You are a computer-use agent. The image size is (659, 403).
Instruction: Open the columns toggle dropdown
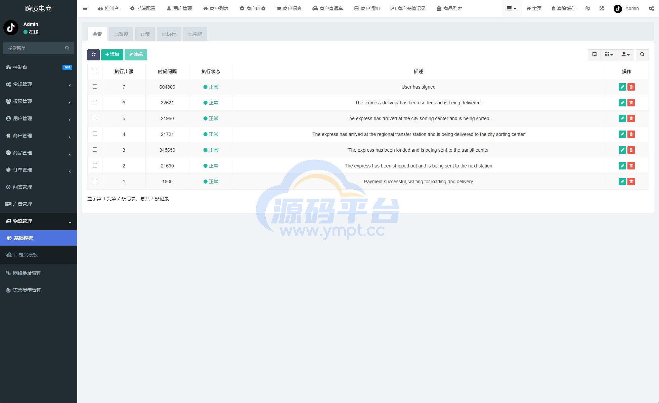coord(609,55)
